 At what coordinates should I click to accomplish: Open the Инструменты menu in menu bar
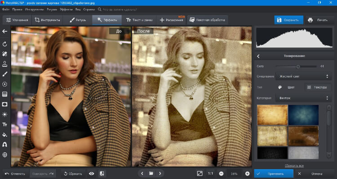tap(35, 9)
